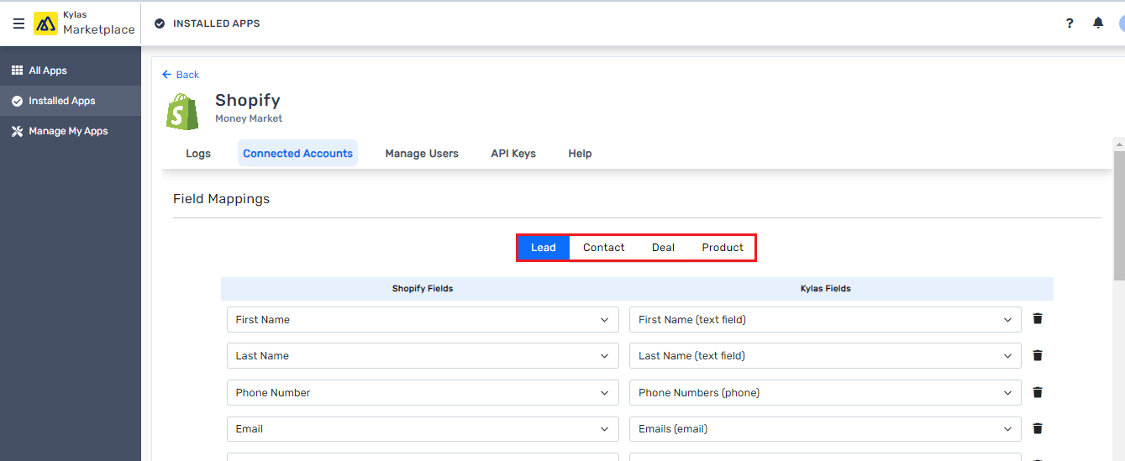Remove the Phone Number mapping row
The image size is (1125, 461).
[1038, 392]
